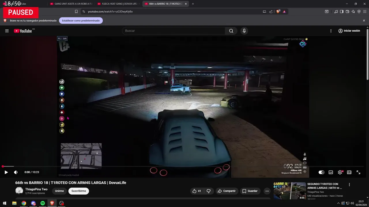Close the 66th vs BARRIO 18 tab

click(x=186, y=4)
